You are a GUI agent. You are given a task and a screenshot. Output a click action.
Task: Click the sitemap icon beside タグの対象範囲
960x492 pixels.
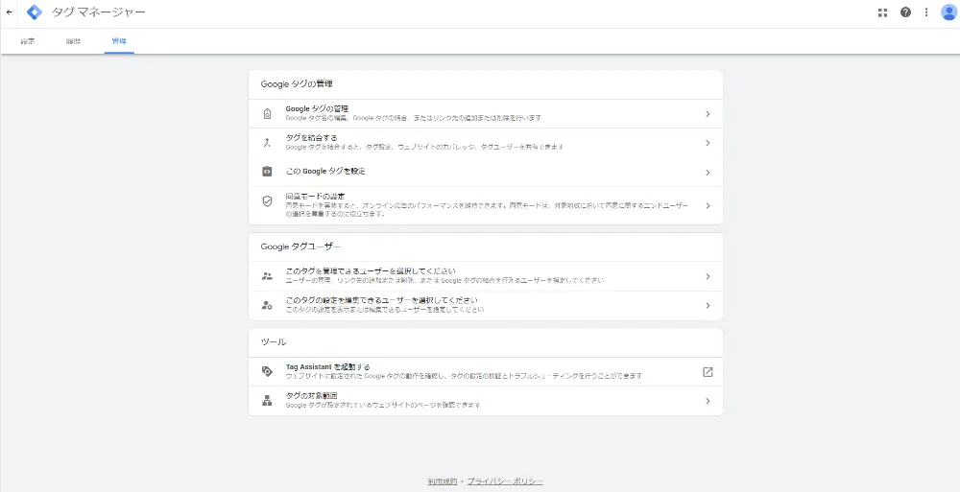(267, 401)
